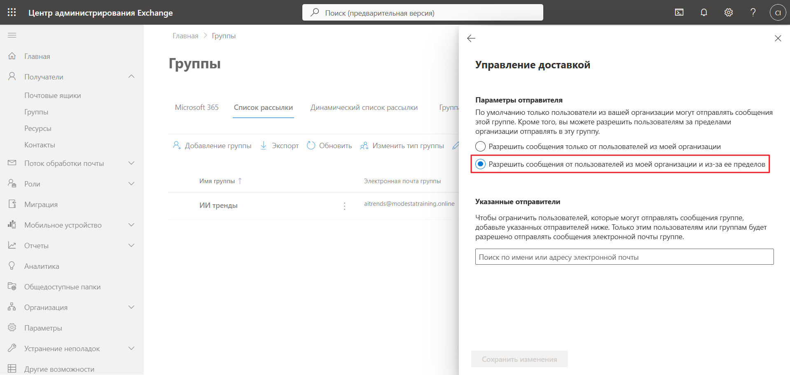Click the Recipients person icon
790x375 pixels.
(x=12, y=77)
